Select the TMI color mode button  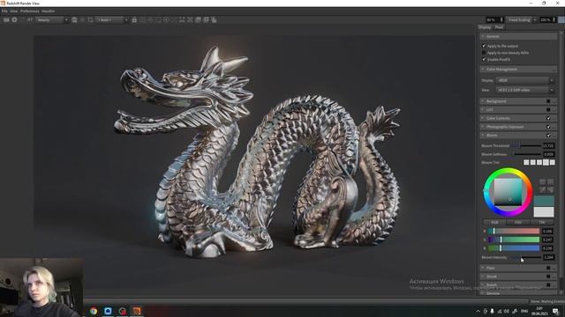coord(541,223)
